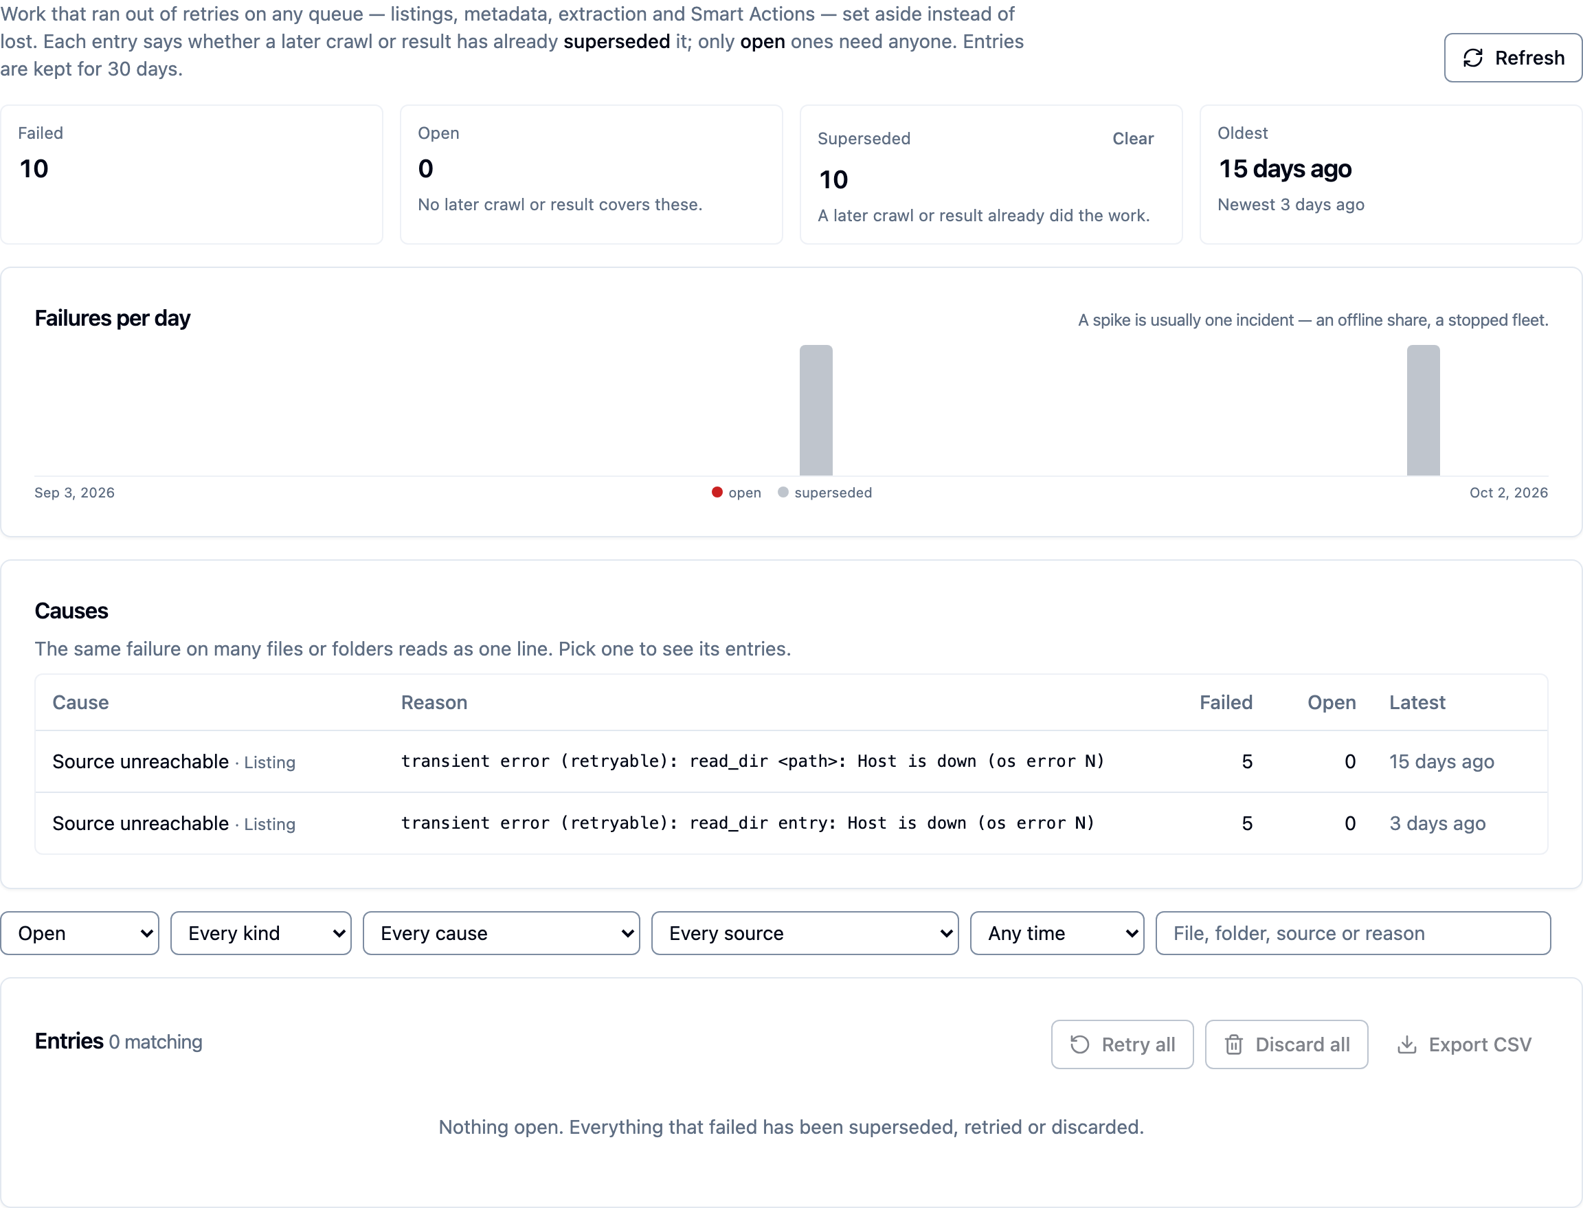Click the Superseded card count 10
This screenshot has height=1208, width=1583.
pyautogui.click(x=833, y=180)
